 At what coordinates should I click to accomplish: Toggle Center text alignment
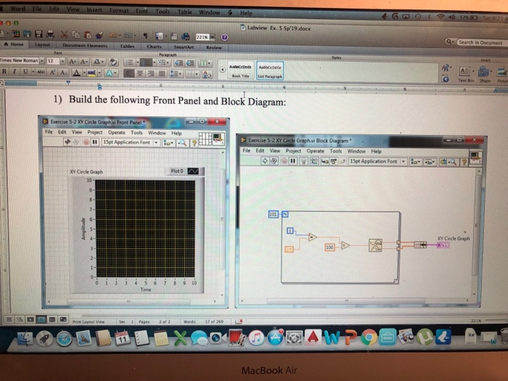(140, 74)
